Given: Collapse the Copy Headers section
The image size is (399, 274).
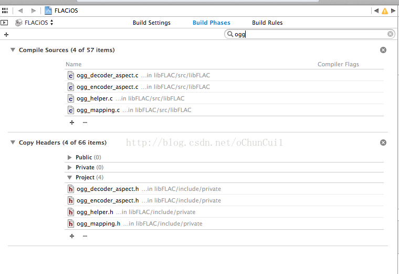Looking at the screenshot, I should click(13, 143).
